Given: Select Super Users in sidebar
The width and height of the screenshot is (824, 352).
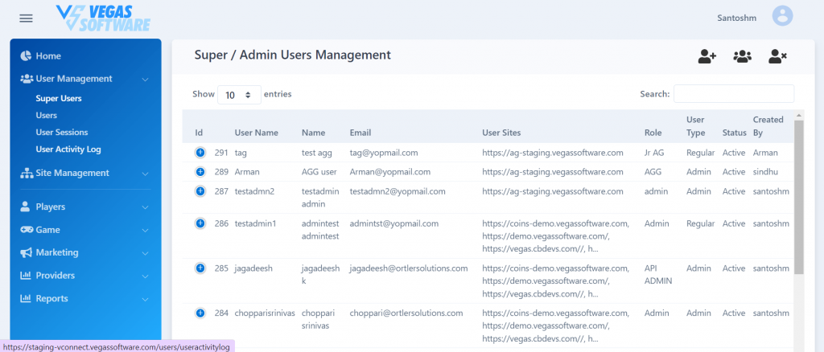Looking at the screenshot, I should click(59, 98).
